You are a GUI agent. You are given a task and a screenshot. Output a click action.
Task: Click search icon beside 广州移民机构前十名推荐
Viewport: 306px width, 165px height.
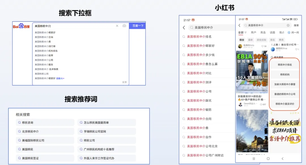click(x=81, y=149)
